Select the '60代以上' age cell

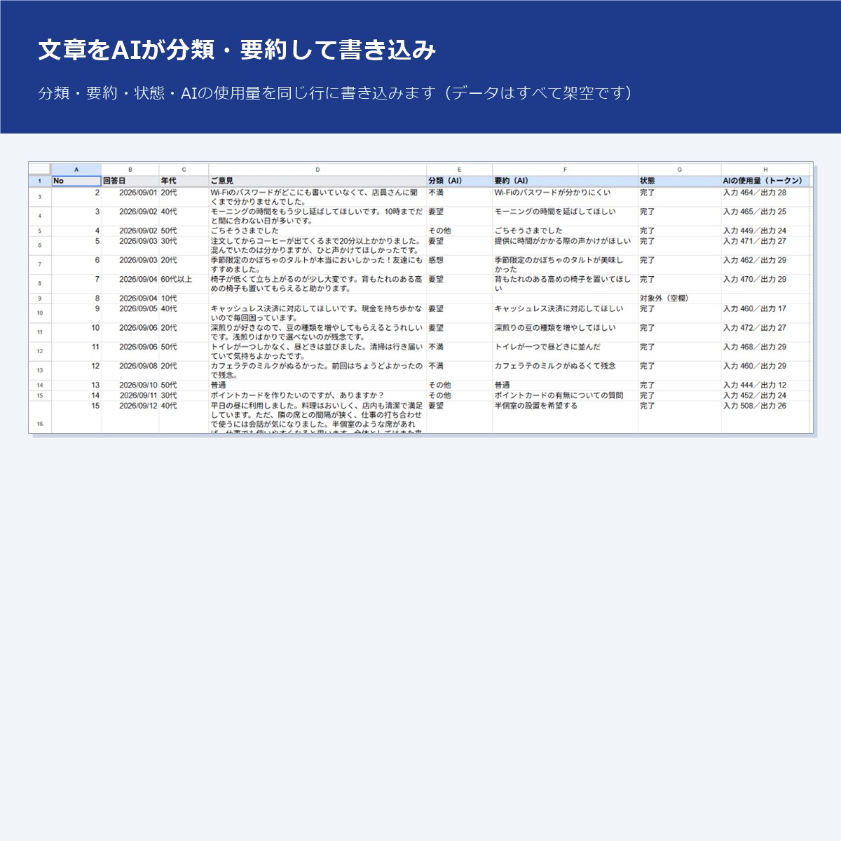click(184, 284)
